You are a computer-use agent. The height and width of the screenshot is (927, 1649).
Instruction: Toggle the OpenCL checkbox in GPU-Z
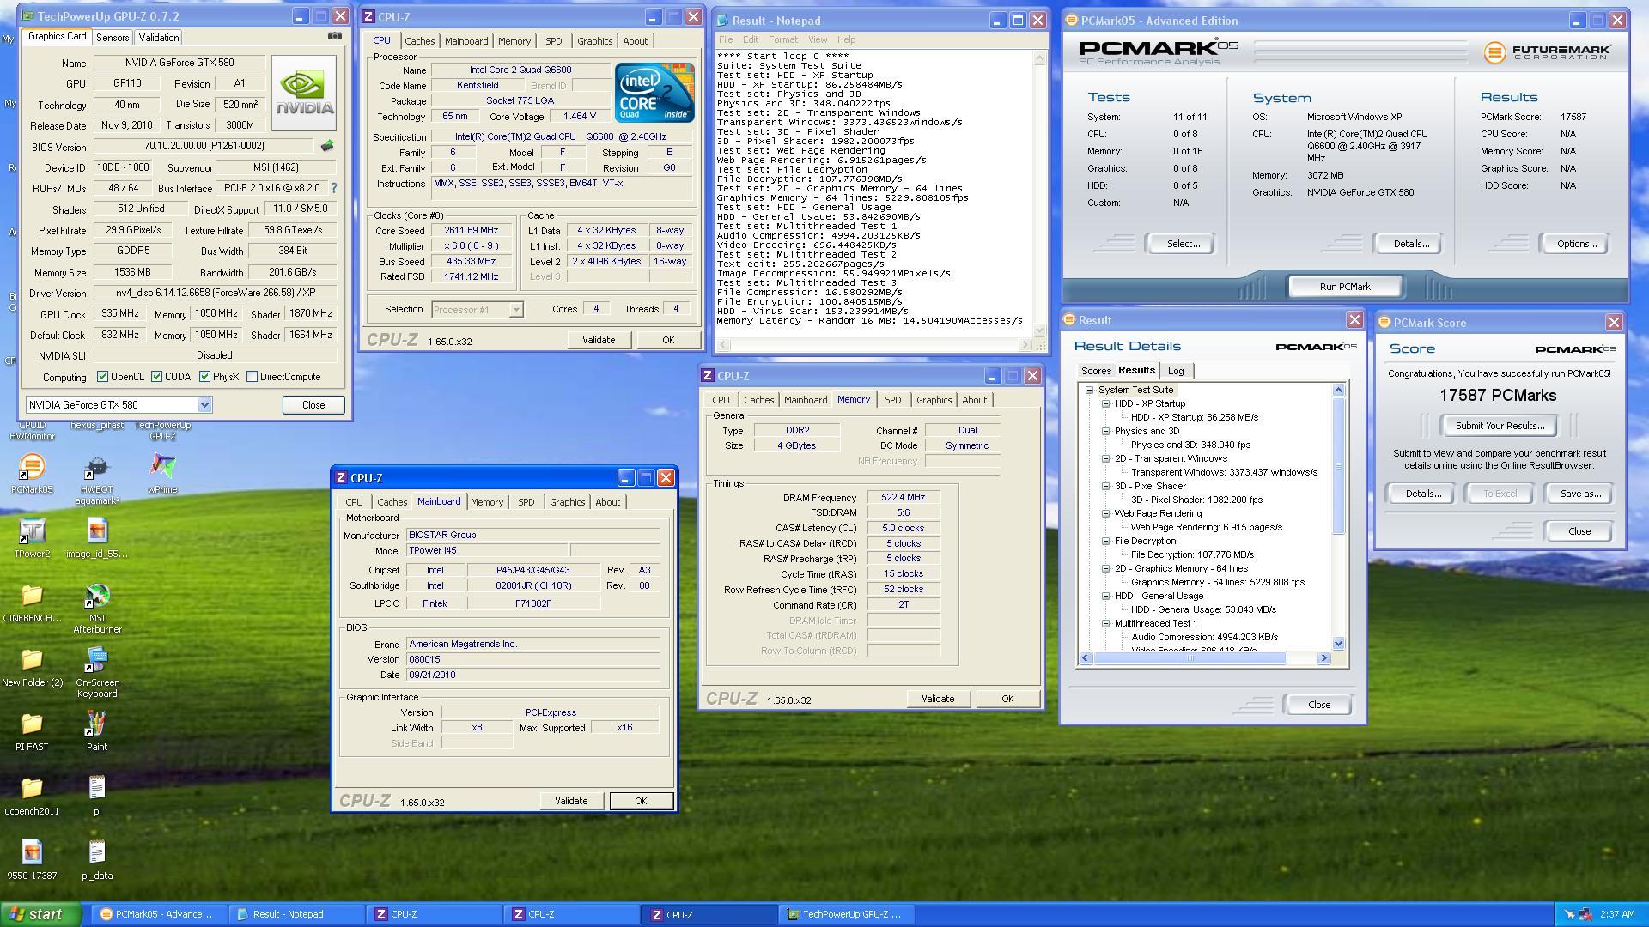coord(103,377)
